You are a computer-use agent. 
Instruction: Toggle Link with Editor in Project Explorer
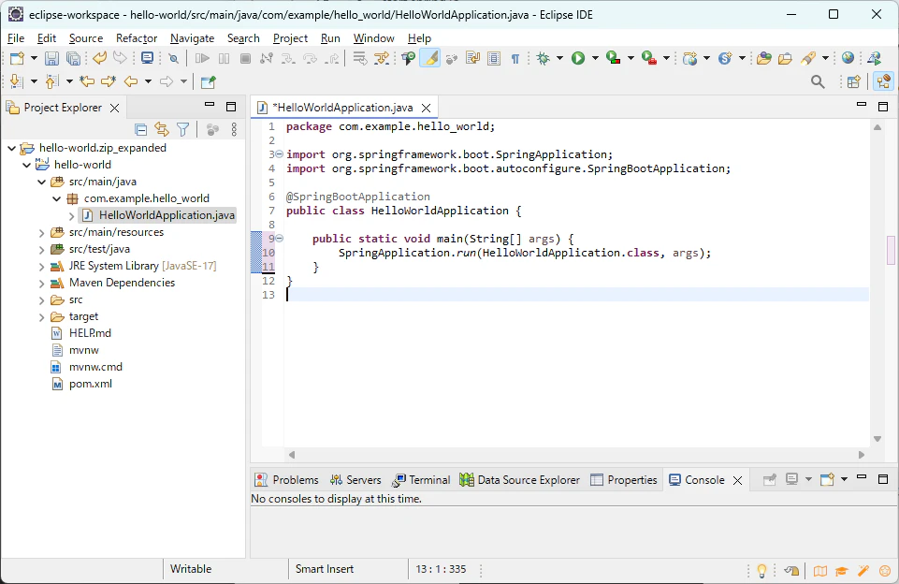click(x=162, y=130)
